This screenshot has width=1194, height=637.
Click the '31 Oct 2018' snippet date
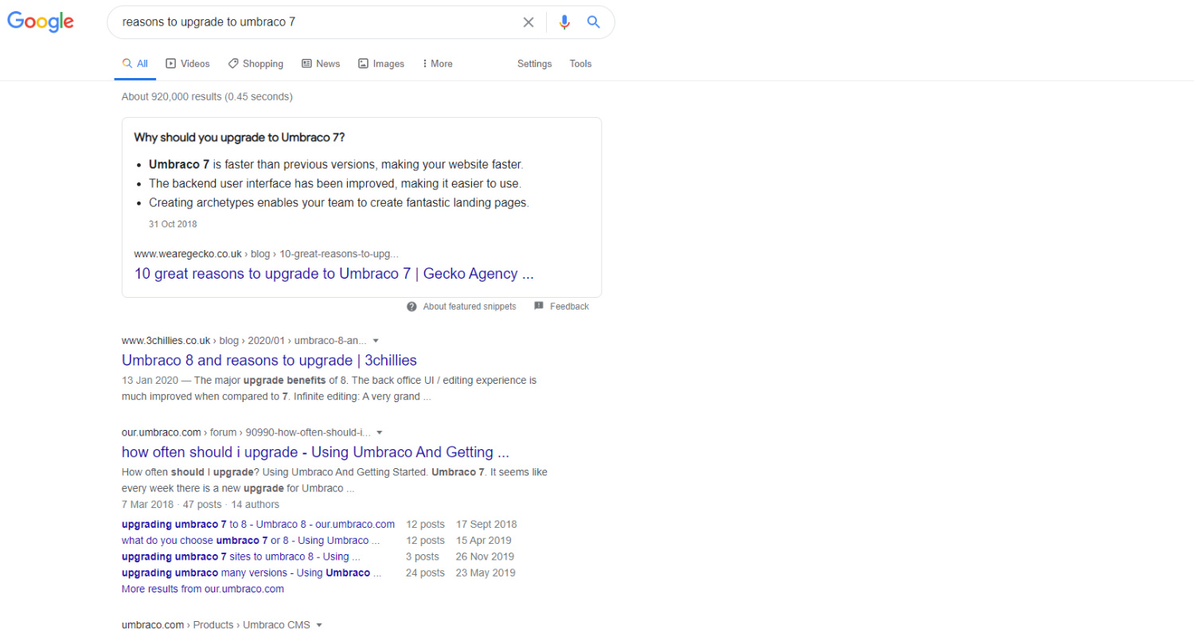tap(173, 225)
